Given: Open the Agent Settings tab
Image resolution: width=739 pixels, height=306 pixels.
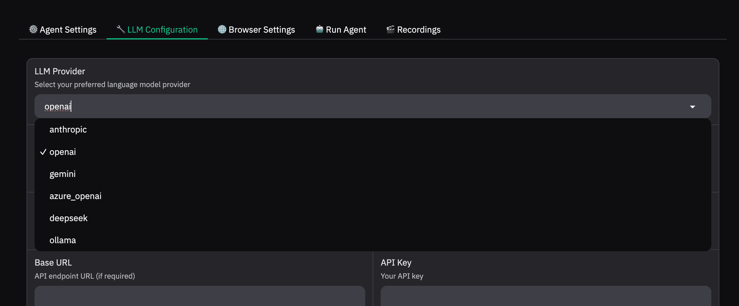Looking at the screenshot, I should point(68,30).
